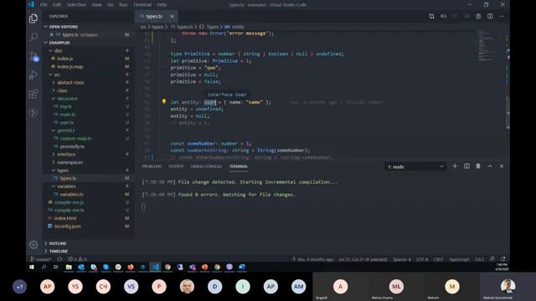Open the Explorer view in activity bar

coord(33,18)
